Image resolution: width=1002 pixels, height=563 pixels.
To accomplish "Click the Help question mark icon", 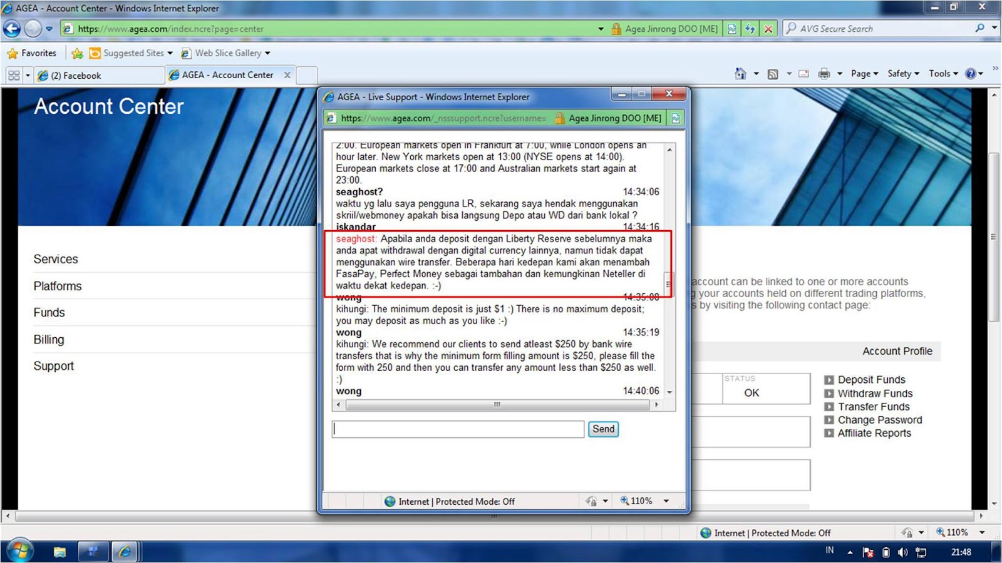I will [971, 74].
